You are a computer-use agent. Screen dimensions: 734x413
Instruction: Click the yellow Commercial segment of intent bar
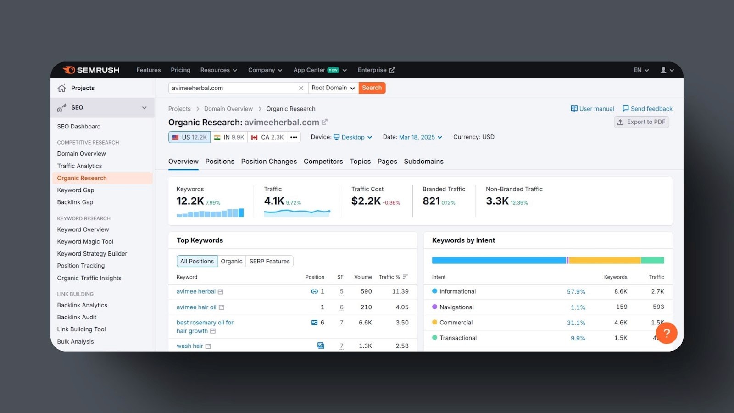click(605, 261)
